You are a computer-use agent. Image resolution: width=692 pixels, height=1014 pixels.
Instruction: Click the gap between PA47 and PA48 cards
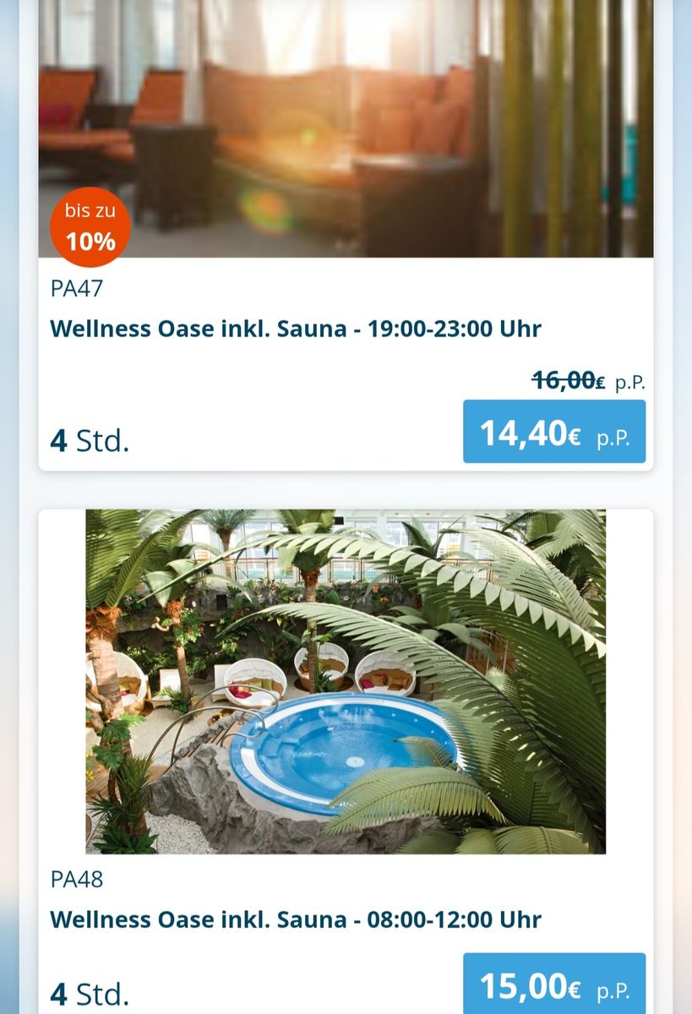click(x=346, y=490)
